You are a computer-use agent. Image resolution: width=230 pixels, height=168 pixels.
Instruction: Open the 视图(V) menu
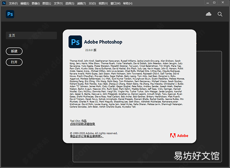coord(103,3)
